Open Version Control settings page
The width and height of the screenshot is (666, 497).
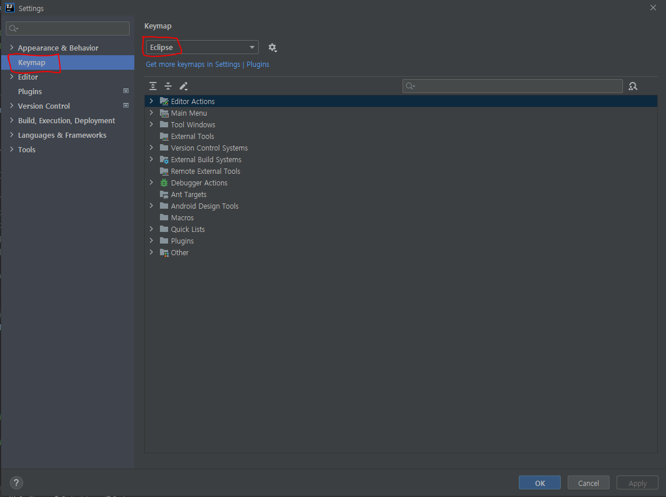(x=67, y=106)
